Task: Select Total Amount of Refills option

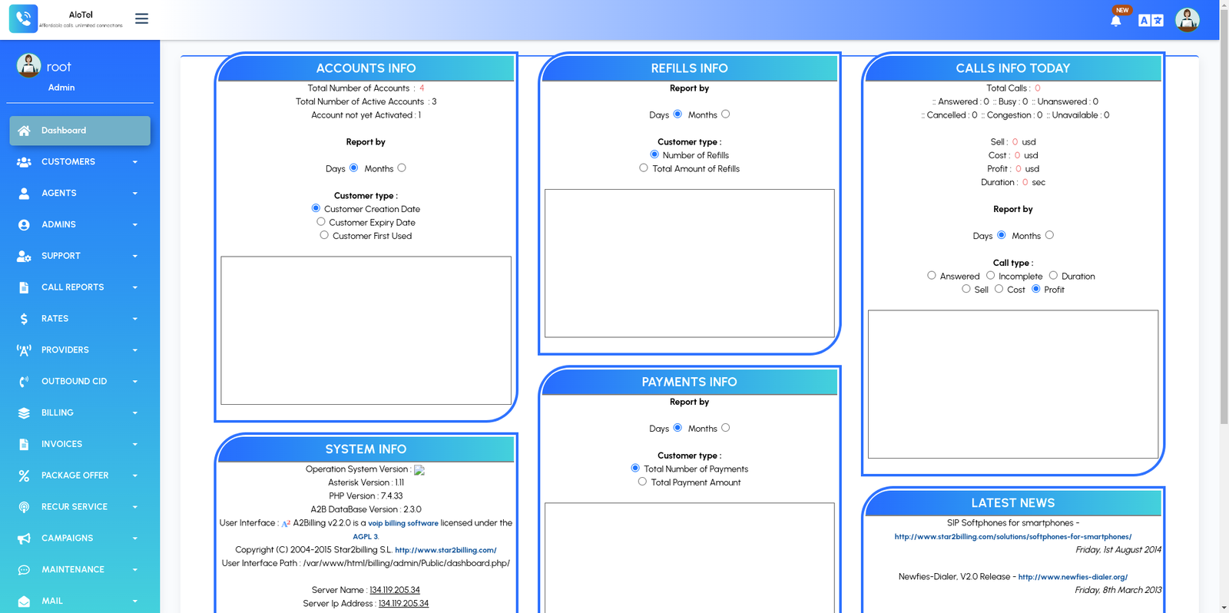Action: [644, 167]
